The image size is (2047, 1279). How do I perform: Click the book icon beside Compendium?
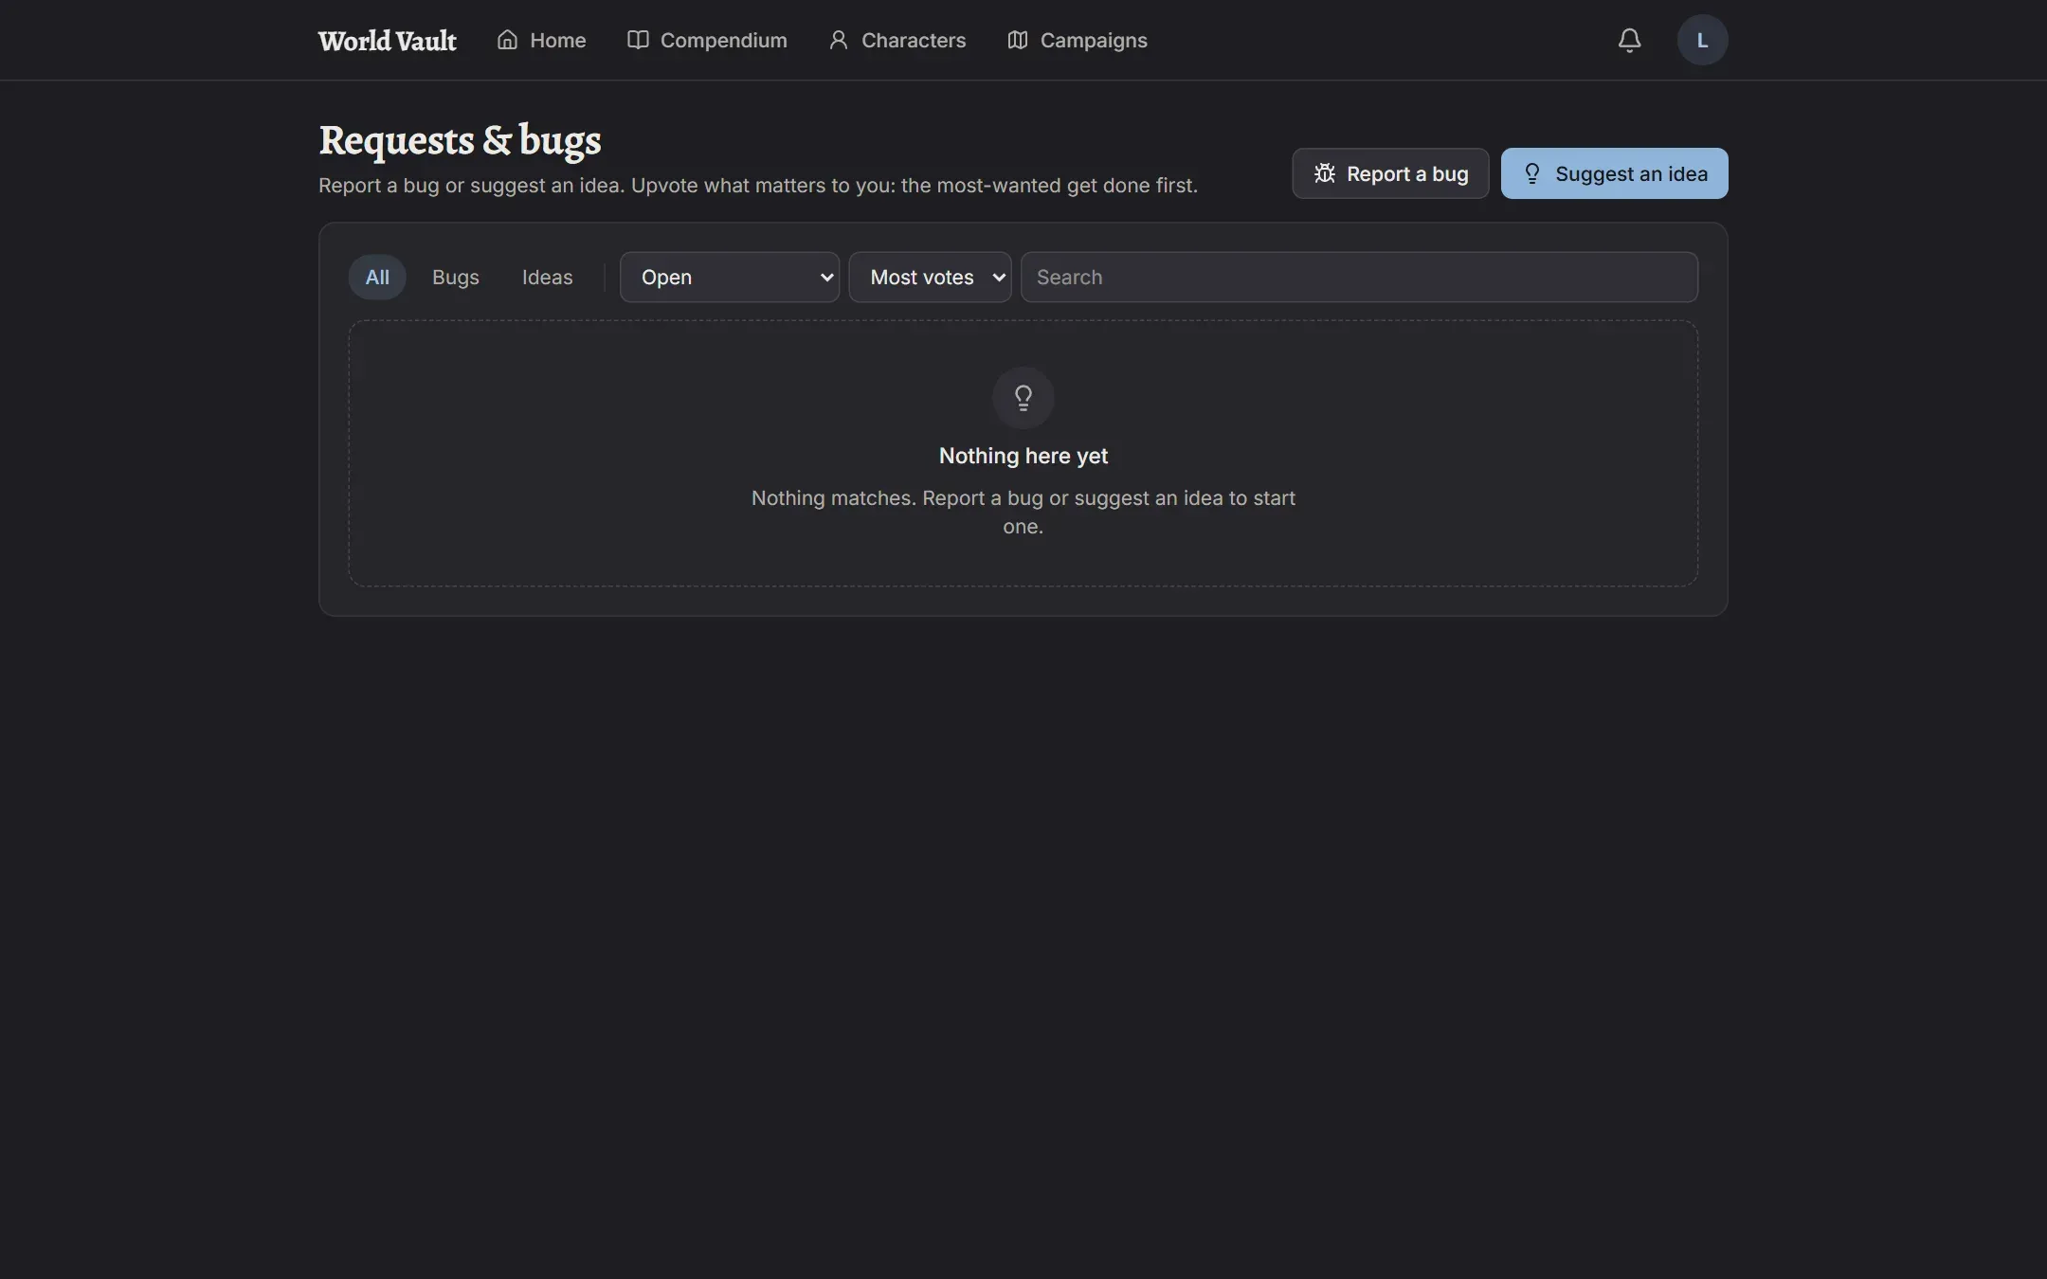coord(638,40)
